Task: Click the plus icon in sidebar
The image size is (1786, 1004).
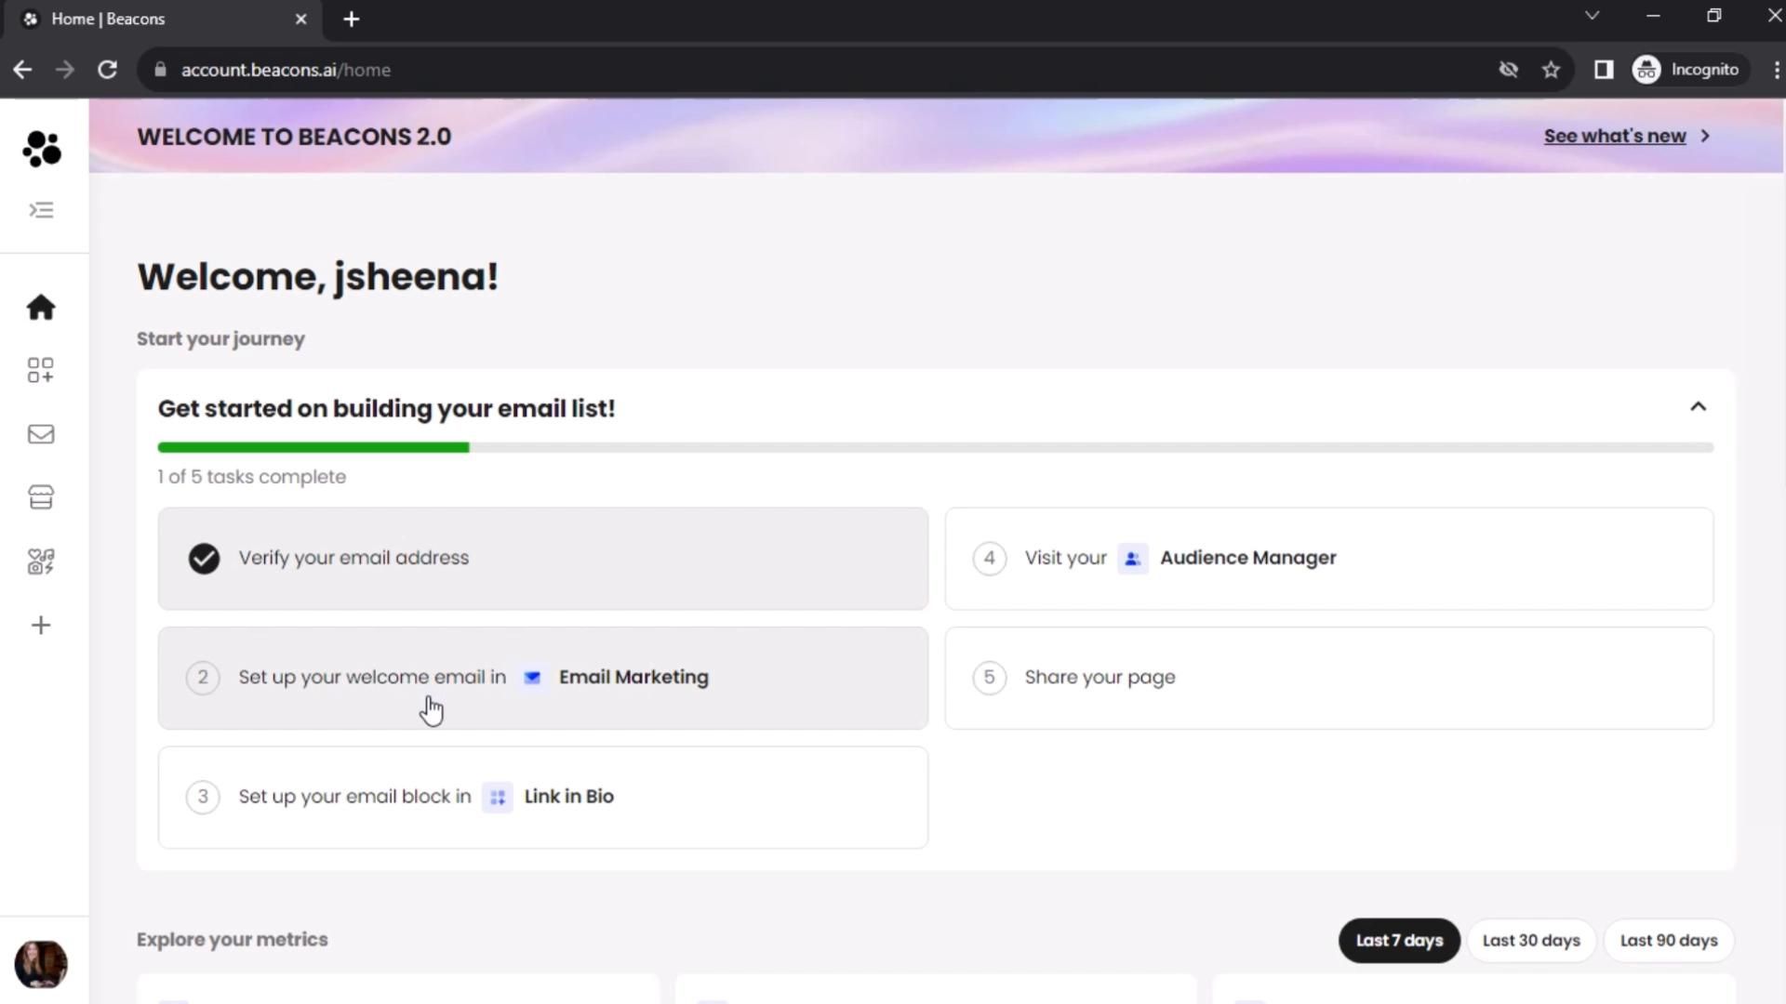Action: point(41,625)
